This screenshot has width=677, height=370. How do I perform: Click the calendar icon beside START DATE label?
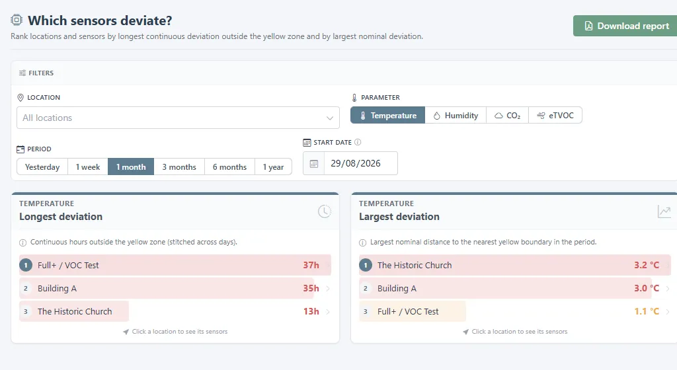(307, 142)
